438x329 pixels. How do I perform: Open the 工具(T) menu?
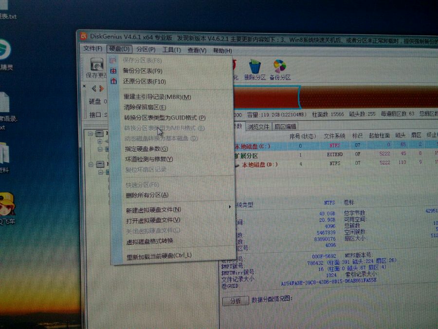171,50
